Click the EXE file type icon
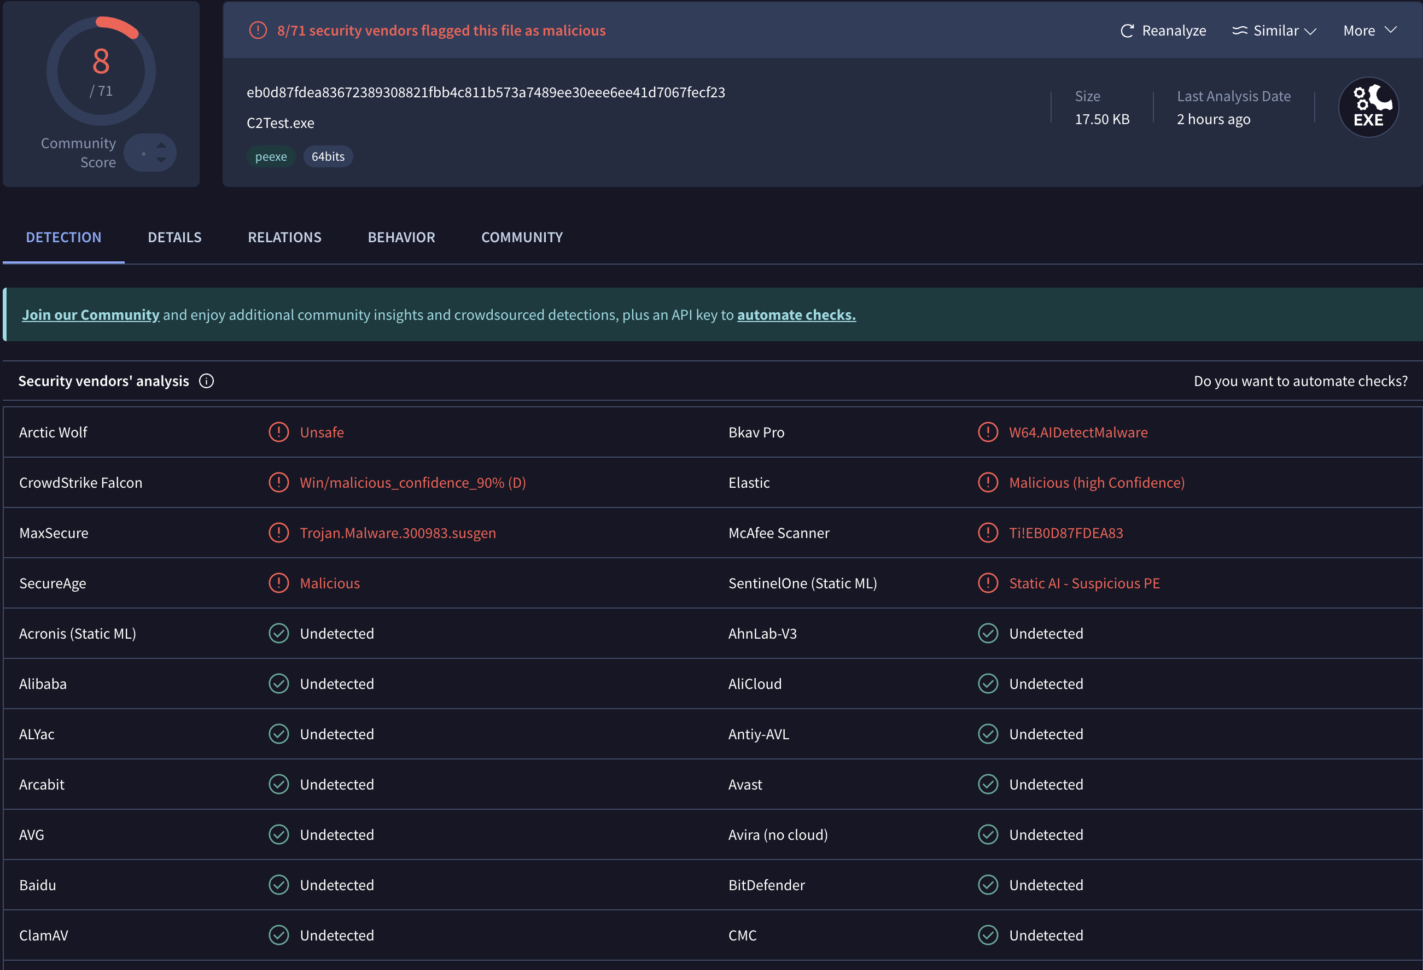Screen dimensions: 1423x970 (x=1368, y=107)
